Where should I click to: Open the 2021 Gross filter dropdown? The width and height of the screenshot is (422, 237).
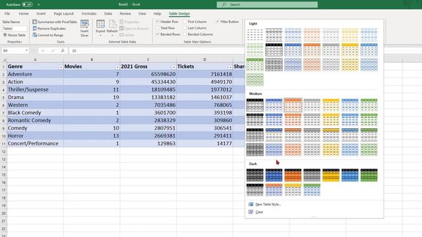pyautogui.click(x=173, y=67)
